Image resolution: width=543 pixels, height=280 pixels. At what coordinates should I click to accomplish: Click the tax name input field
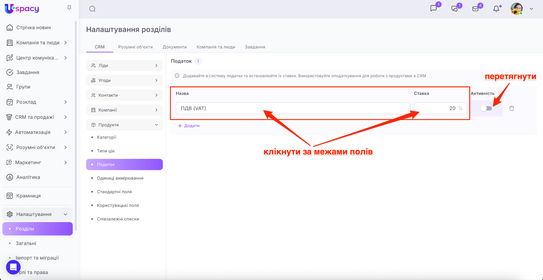293,108
